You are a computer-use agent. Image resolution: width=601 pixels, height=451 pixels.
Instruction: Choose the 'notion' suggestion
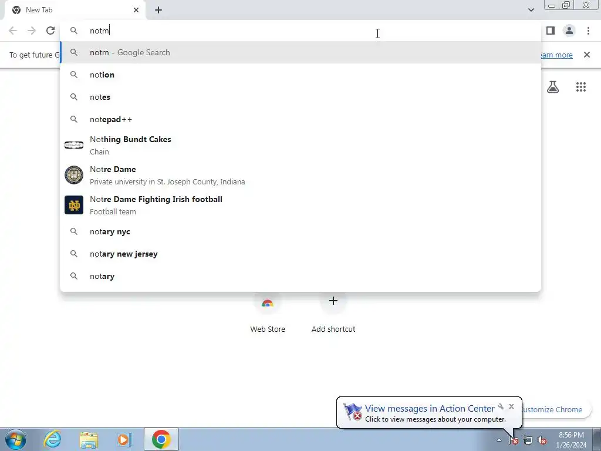point(300,75)
